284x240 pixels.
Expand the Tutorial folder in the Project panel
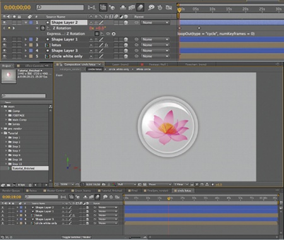pos(2,133)
